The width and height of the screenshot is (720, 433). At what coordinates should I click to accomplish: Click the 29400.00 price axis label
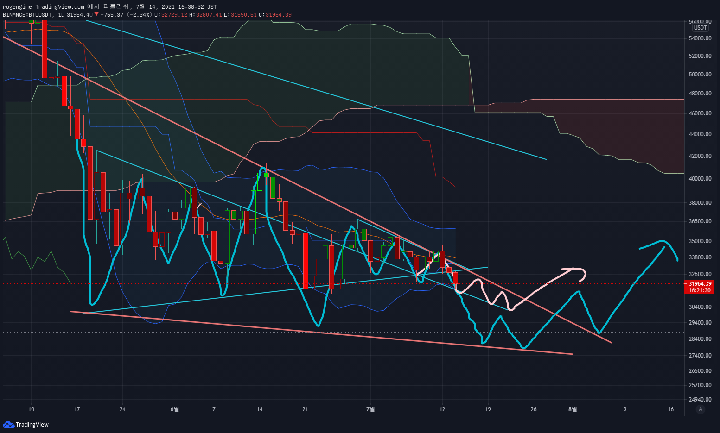[700, 323]
